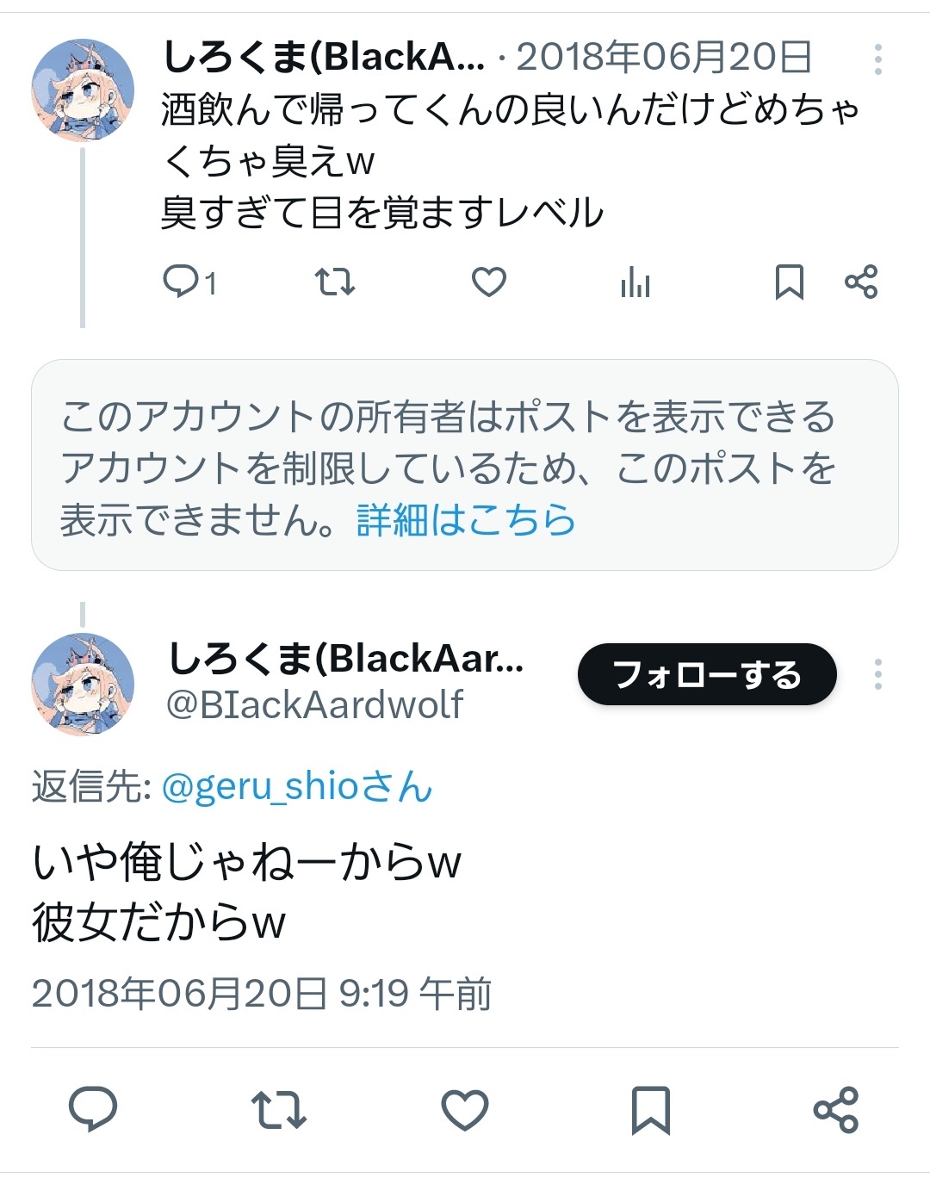Viewport: 930px width, 1184px height.
Task: Share the main reply post
Action: pyautogui.click(x=835, y=1109)
